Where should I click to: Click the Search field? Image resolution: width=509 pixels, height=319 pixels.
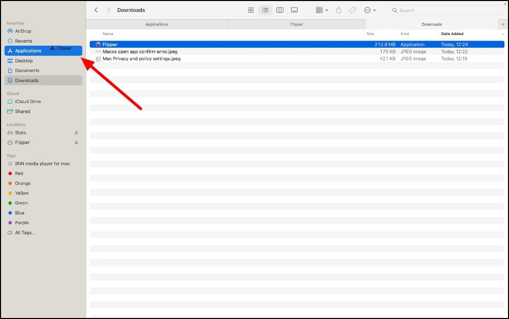click(x=446, y=10)
